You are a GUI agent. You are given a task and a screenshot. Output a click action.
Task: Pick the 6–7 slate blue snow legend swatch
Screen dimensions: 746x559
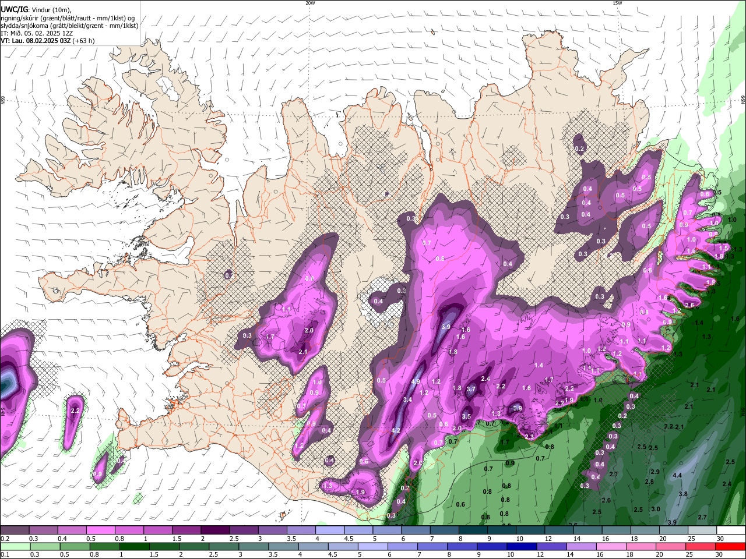415,530
